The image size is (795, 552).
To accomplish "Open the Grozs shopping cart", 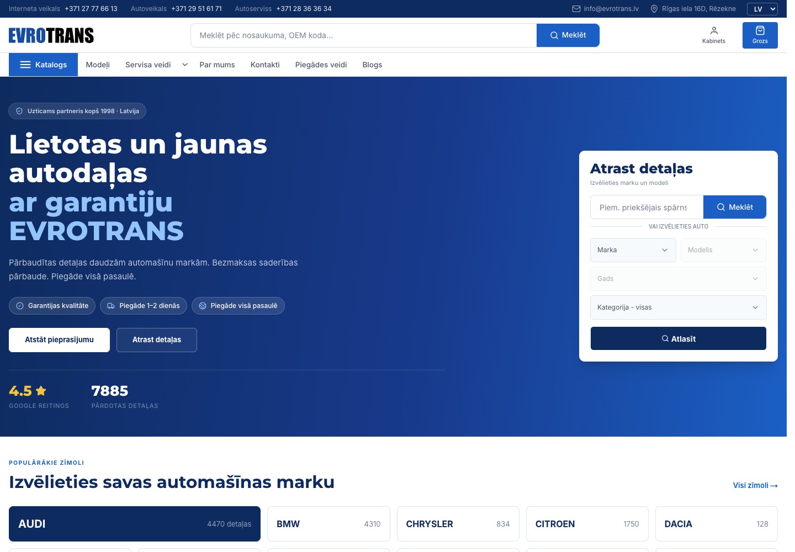I will [x=760, y=35].
